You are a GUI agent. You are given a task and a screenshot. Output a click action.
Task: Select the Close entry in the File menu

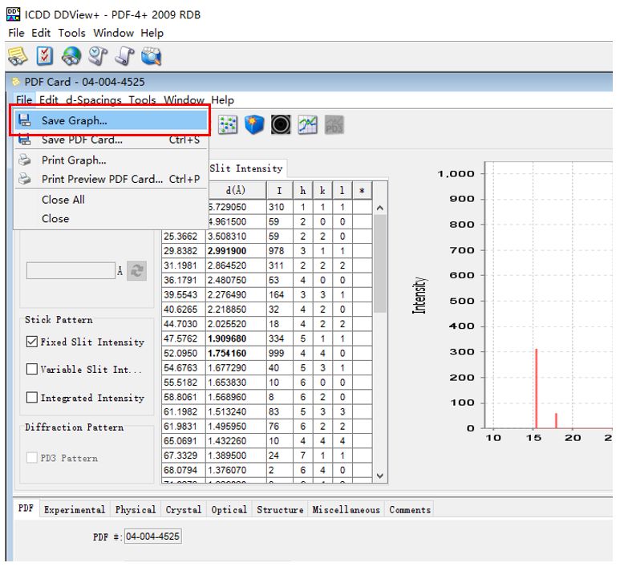pos(110,218)
